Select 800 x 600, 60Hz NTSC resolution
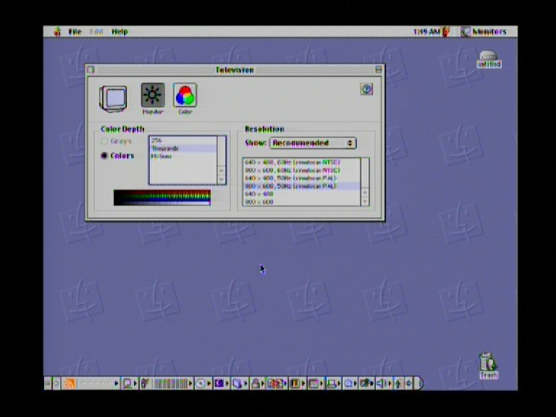This screenshot has width=556, height=417. 302,170
